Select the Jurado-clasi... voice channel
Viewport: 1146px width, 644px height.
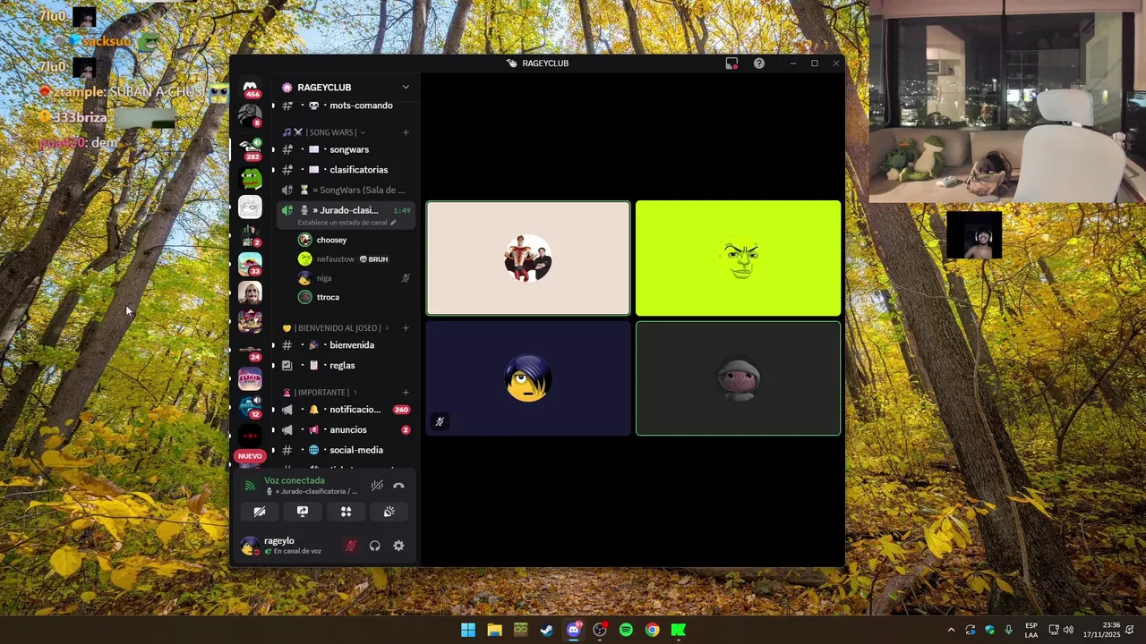(x=346, y=210)
